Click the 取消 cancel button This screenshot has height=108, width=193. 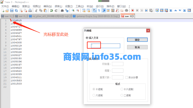[x=137, y=47]
